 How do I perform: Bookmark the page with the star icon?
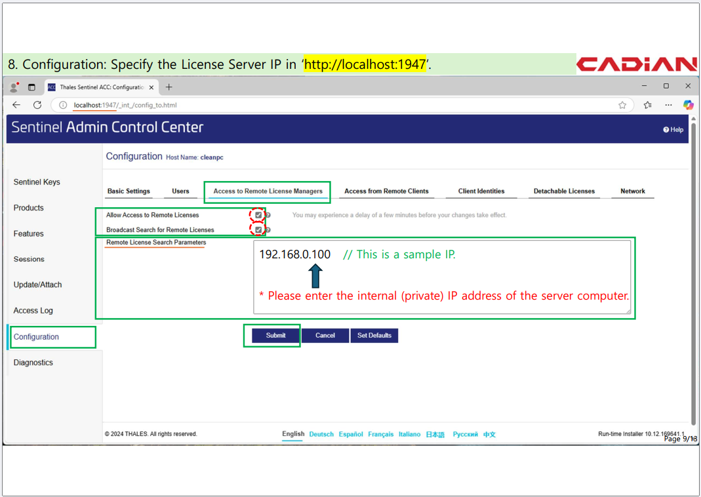click(x=622, y=105)
